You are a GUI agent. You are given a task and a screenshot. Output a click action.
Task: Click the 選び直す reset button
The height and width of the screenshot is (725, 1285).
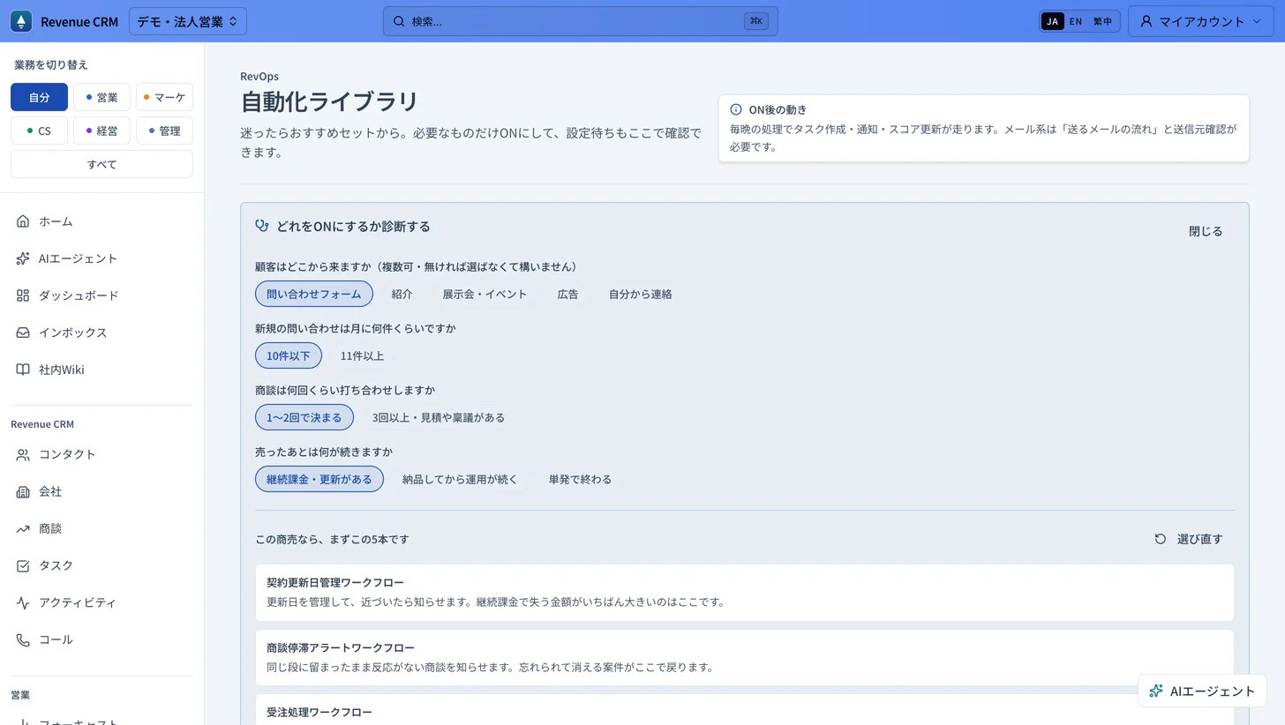pyautogui.click(x=1189, y=539)
